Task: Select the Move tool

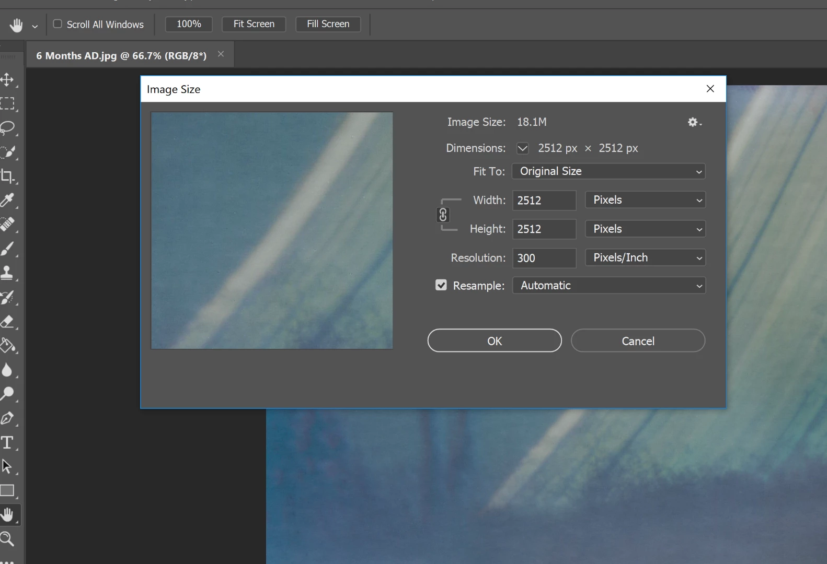Action: coord(7,79)
